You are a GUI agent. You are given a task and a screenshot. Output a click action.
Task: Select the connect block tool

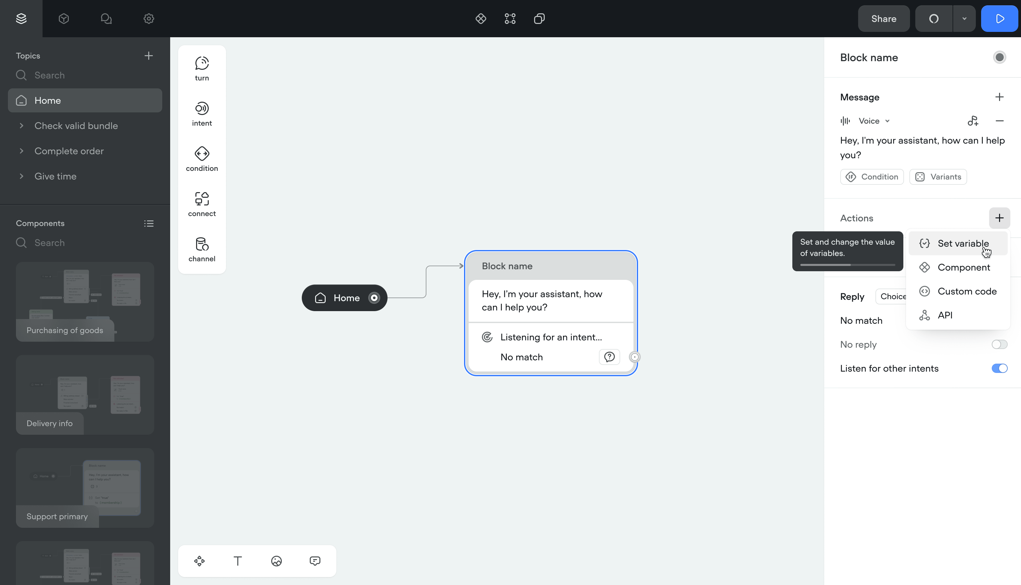point(202,204)
